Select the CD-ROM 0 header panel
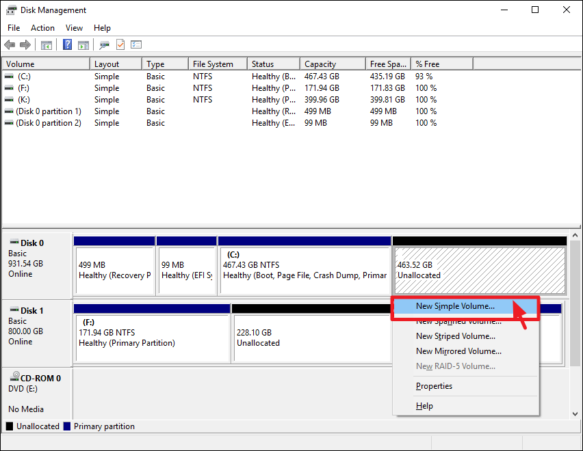This screenshot has width=583, height=451. [37, 394]
